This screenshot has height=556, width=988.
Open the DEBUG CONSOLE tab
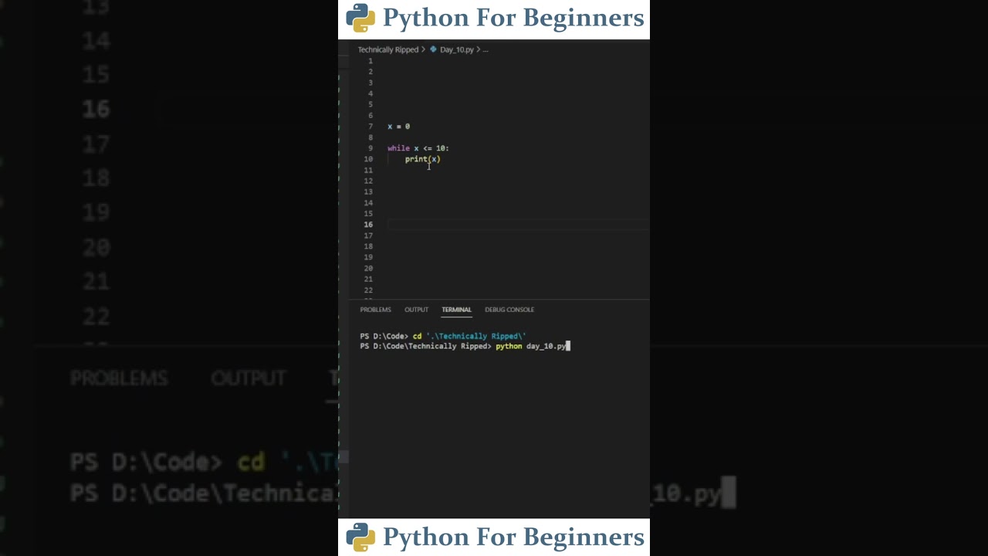coord(509,310)
